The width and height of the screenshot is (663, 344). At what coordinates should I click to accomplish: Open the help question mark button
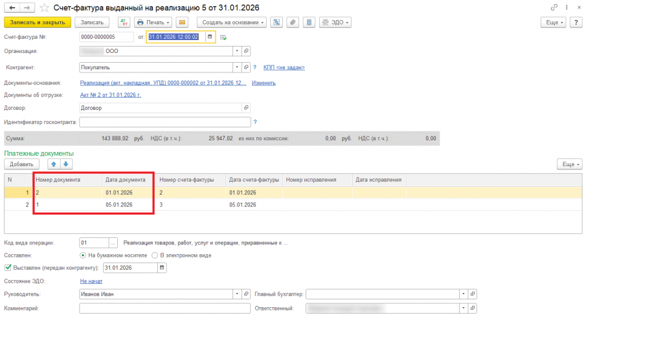pyautogui.click(x=576, y=23)
